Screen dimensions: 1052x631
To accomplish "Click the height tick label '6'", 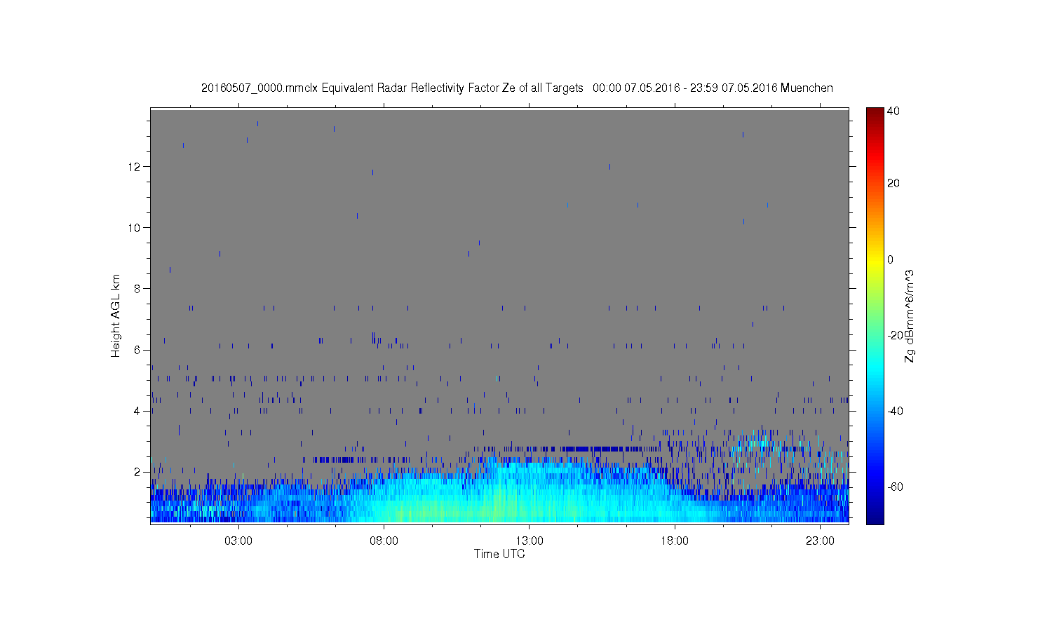I will (x=138, y=350).
